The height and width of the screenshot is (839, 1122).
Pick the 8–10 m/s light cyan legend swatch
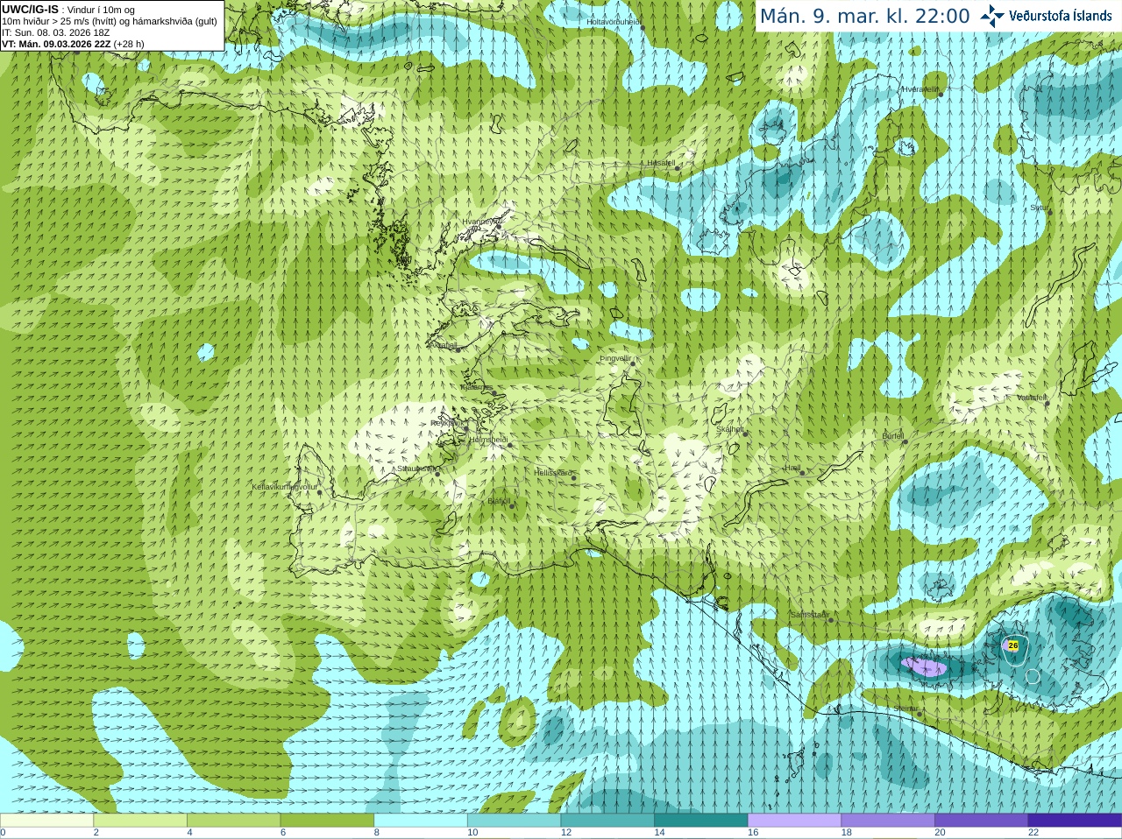421,821
